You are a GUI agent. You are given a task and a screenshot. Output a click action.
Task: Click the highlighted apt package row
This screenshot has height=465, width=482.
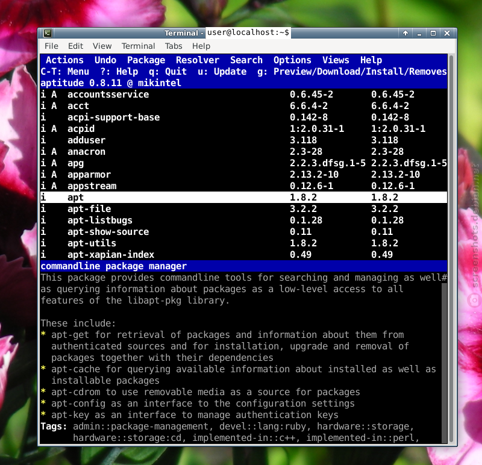[243, 198]
